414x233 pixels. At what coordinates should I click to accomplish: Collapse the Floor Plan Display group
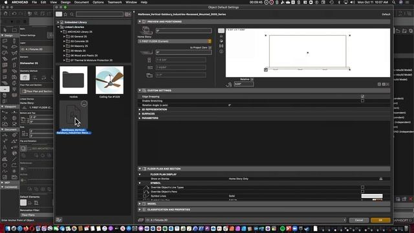[x=140, y=174]
